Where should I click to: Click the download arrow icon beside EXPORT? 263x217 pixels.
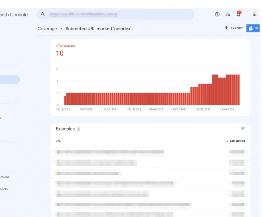pyautogui.click(x=226, y=28)
